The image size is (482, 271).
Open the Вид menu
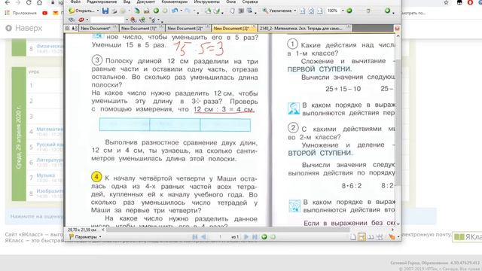pyautogui.click(x=127, y=2)
